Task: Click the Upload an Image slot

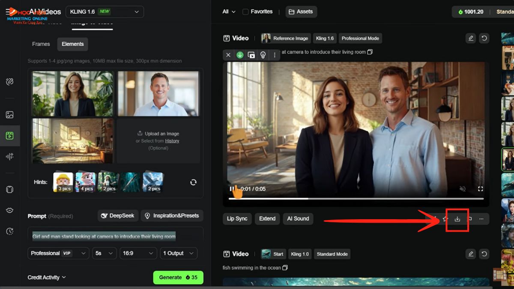Action: coord(158,141)
